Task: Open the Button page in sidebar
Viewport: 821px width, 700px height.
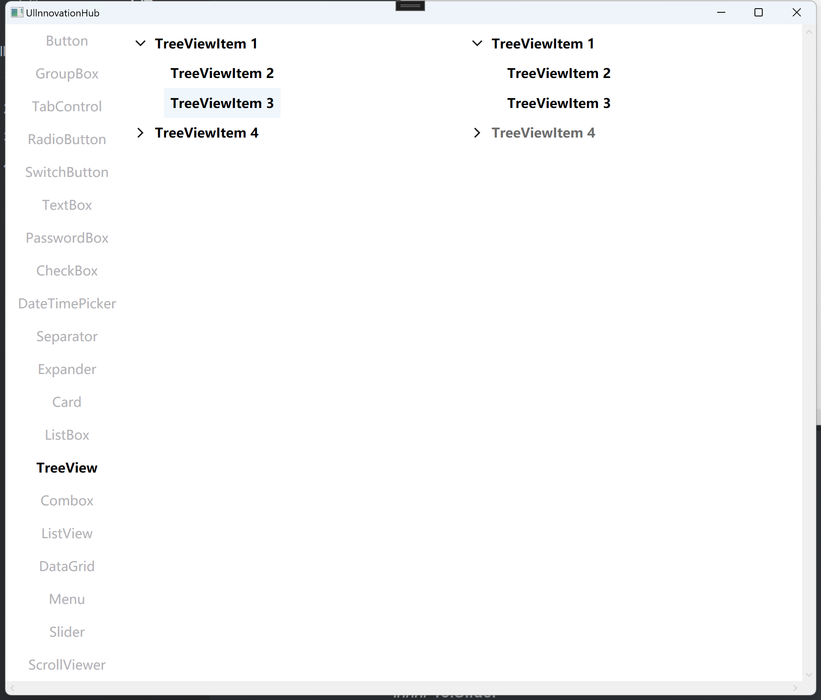Action: tap(67, 41)
